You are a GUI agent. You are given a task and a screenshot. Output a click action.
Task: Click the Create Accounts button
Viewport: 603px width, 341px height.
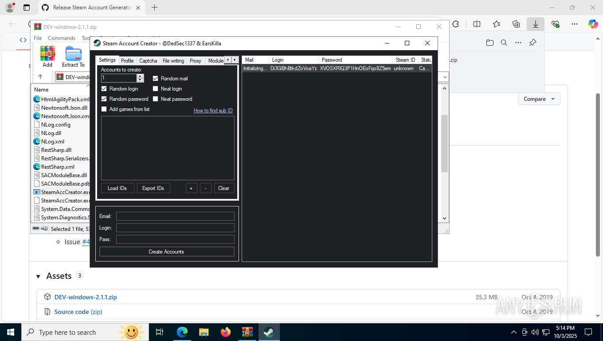pyautogui.click(x=167, y=252)
